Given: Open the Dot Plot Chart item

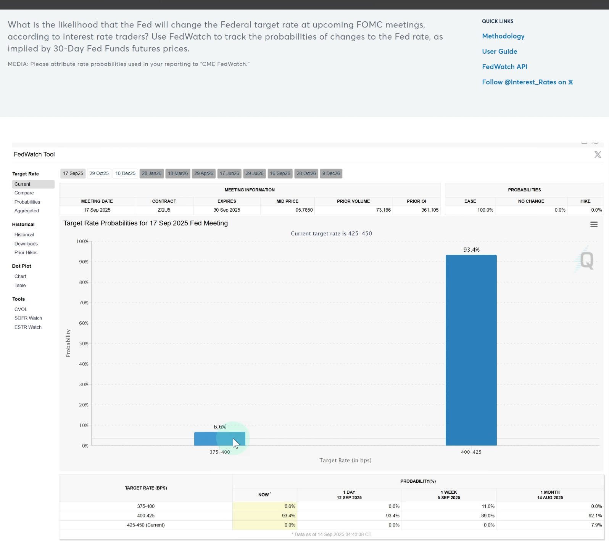Looking at the screenshot, I should point(20,276).
